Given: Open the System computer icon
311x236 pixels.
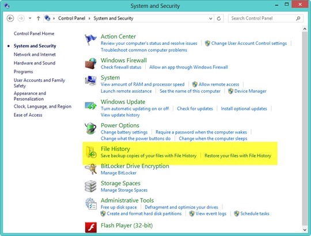Looking at the screenshot, I should click(90, 81).
